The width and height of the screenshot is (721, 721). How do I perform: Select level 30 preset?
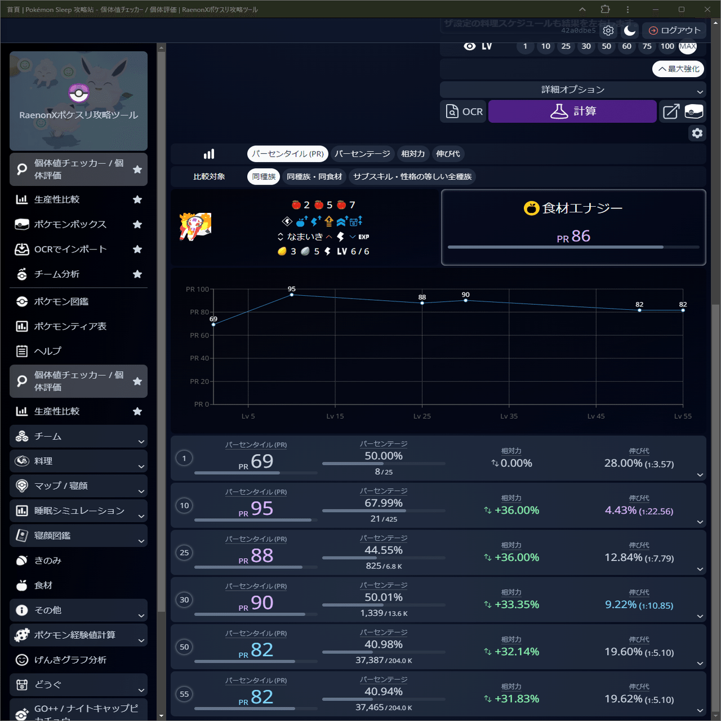click(586, 46)
